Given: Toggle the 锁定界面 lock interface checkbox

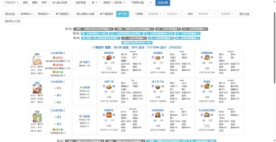Looking at the screenshot, I should tap(79, 3).
